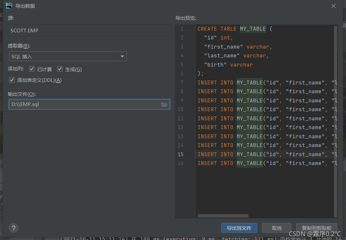The height and width of the screenshot is (240, 346).
Task: Click the SCOTT.EMP source field
Action: (89, 30)
